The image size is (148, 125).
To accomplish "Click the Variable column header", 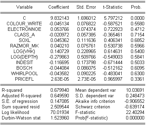I will pos(24,7).
